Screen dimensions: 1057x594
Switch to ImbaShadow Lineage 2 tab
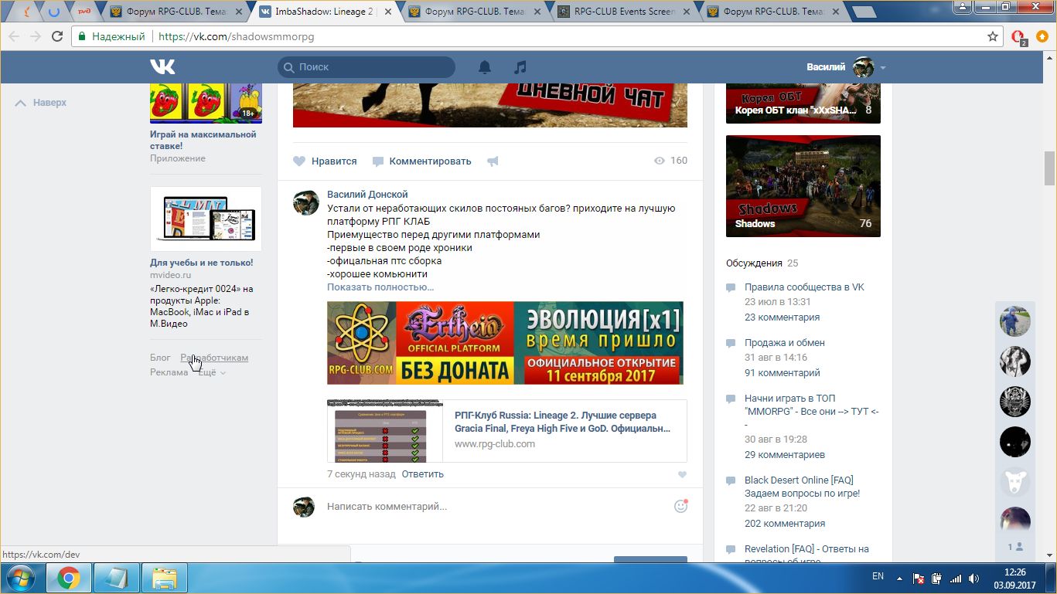[x=325, y=12]
